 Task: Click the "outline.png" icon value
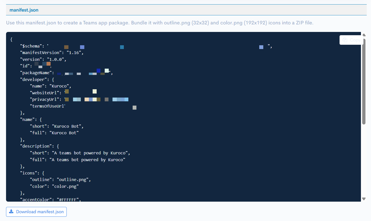coord(73,180)
